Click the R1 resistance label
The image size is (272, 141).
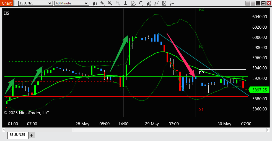pos(201,46)
